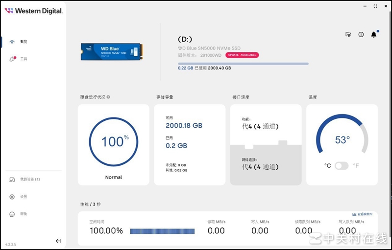Viewport: 392px width, 250px height.
Task: Click the 存储容量 card heading
Action: click(165, 97)
